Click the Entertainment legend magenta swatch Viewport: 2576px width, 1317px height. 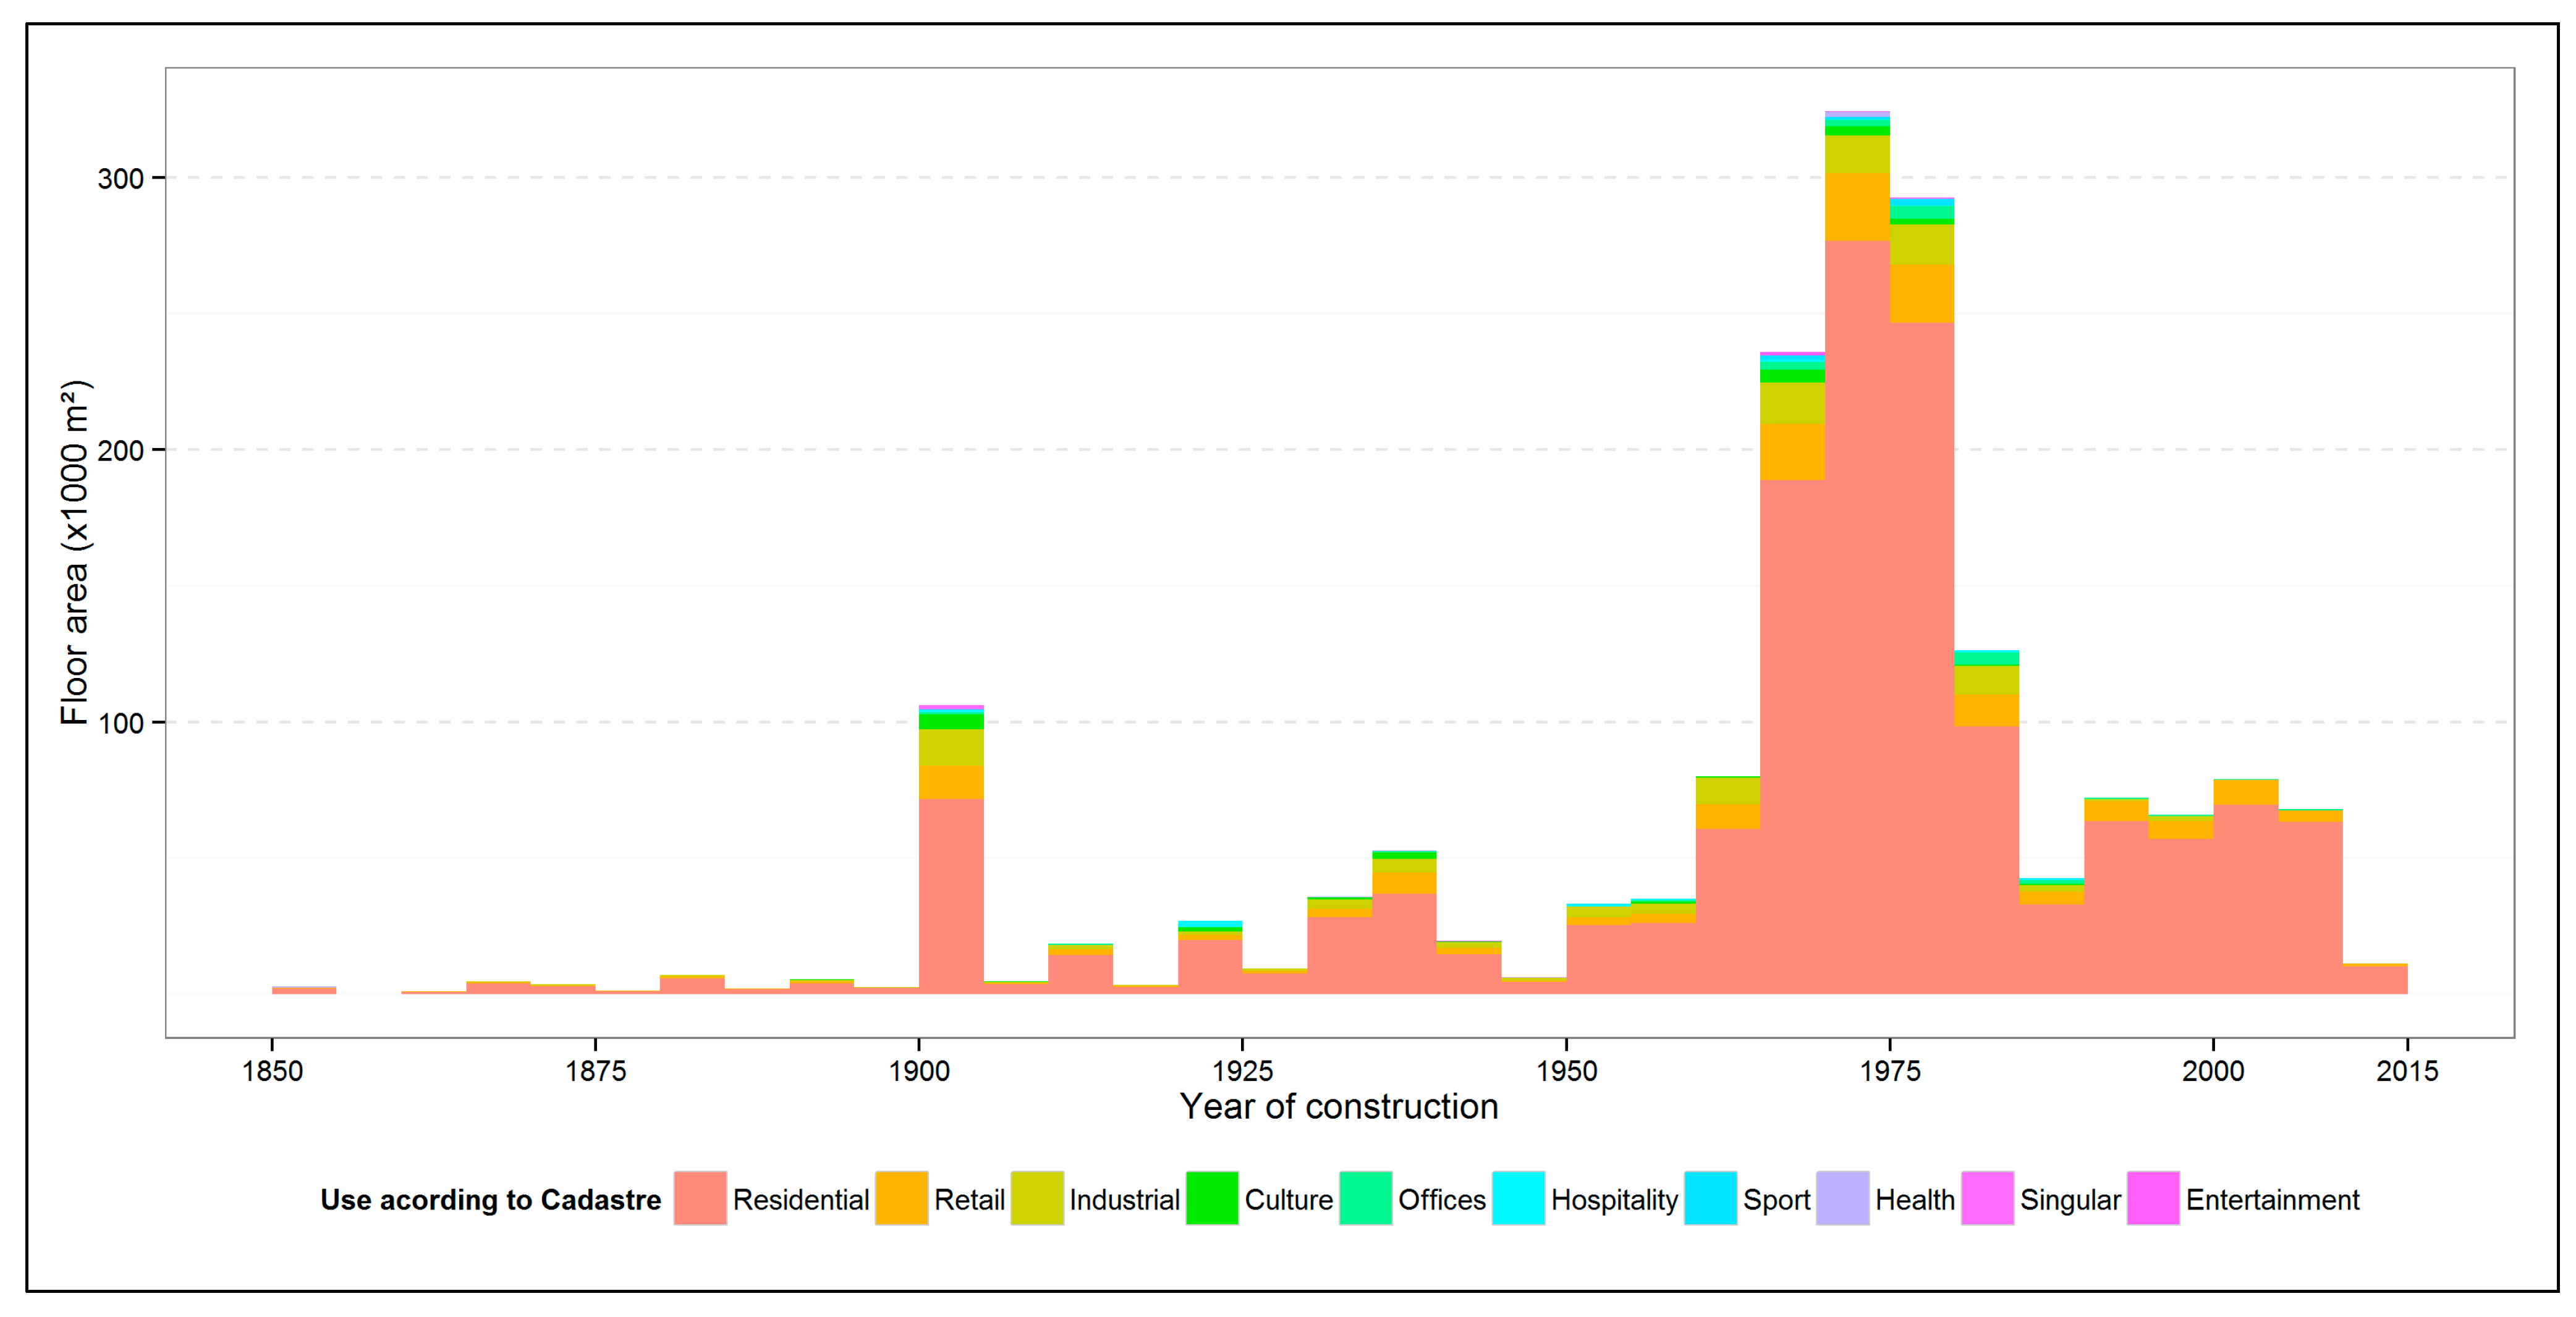pyautogui.click(x=2153, y=1198)
